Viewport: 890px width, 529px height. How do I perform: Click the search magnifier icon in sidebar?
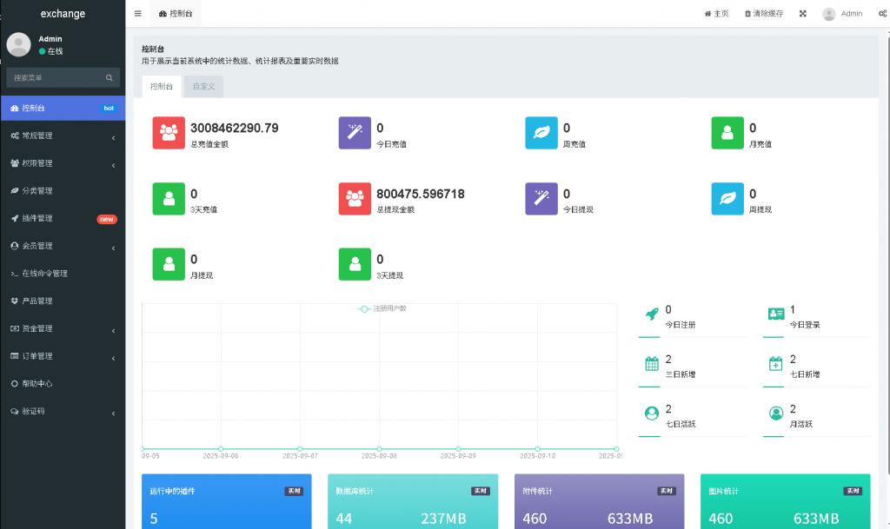109,77
